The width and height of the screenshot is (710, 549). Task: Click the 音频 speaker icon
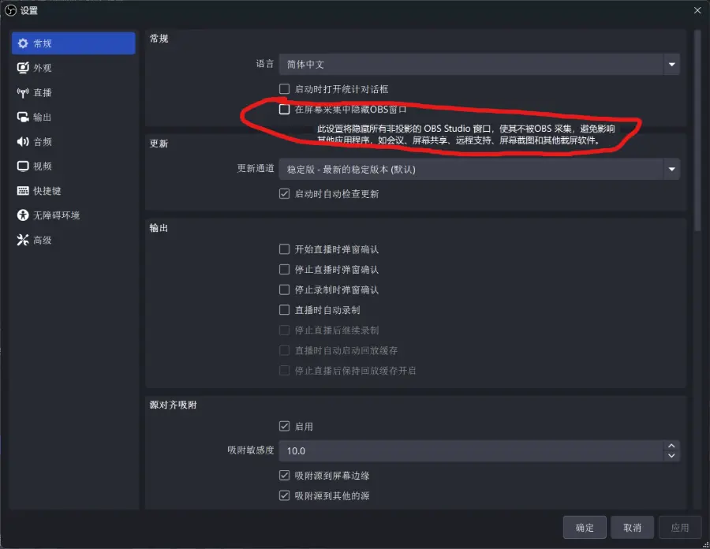(x=23, y=142)
